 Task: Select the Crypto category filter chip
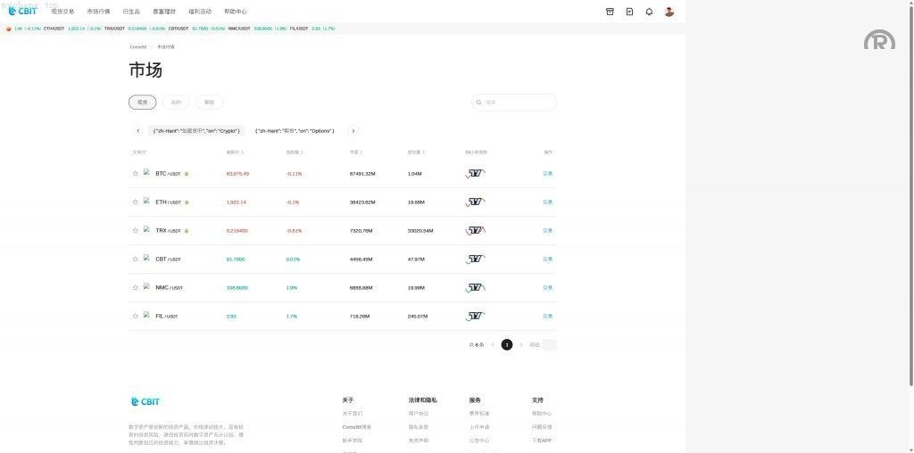tap(196, 131)
